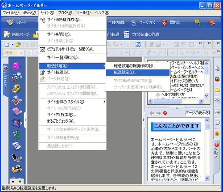Click the visual site view toolbar icon
The height and width of the screenshot is (192, 223).
tap(138, 44)
